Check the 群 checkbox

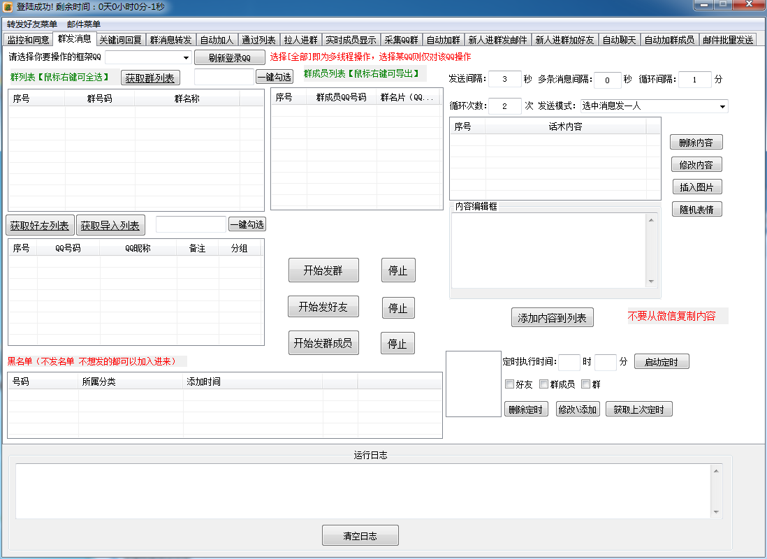click(x=585, y=384)
